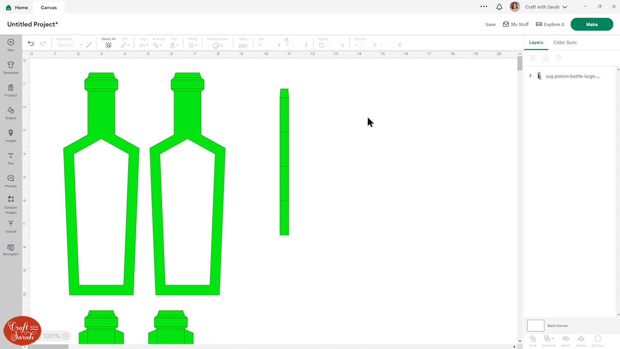Open the Shapes tool
Viewport: 620px width, 349px height.
point(11,112)
